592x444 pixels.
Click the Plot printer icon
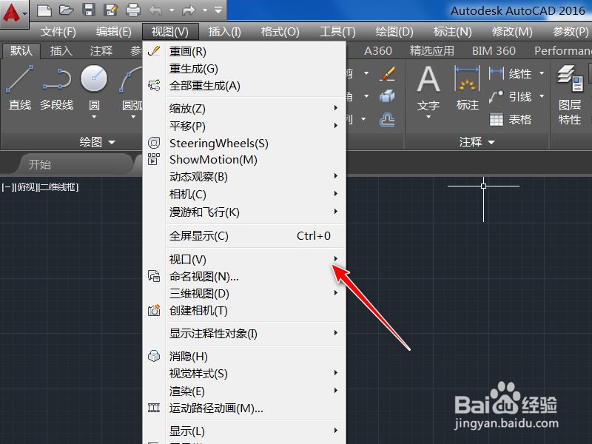tap(133, 10)
